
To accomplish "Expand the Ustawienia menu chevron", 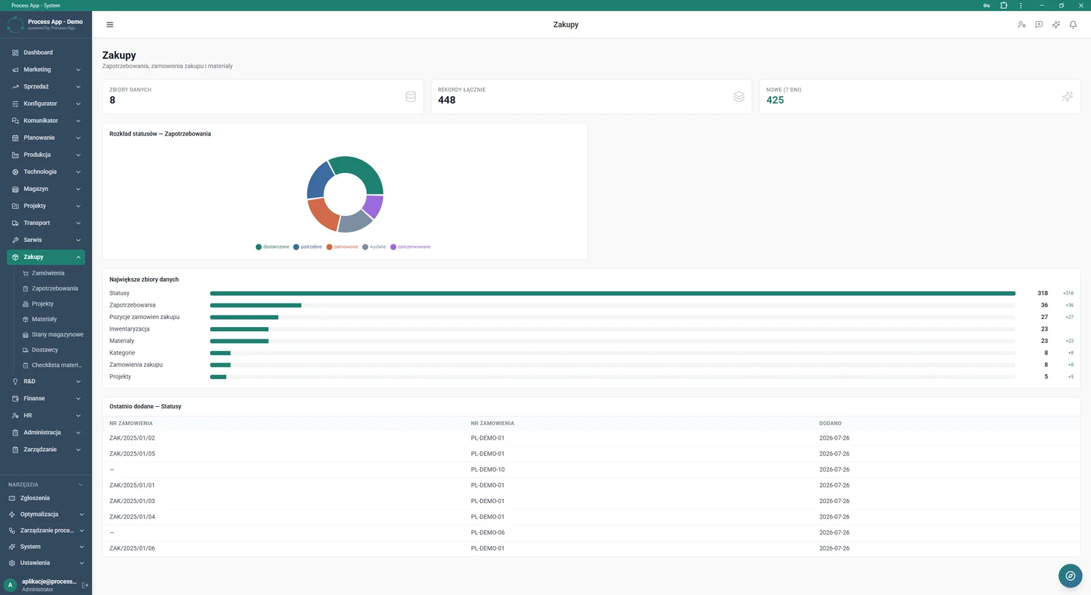I will (x=82, y=563).
